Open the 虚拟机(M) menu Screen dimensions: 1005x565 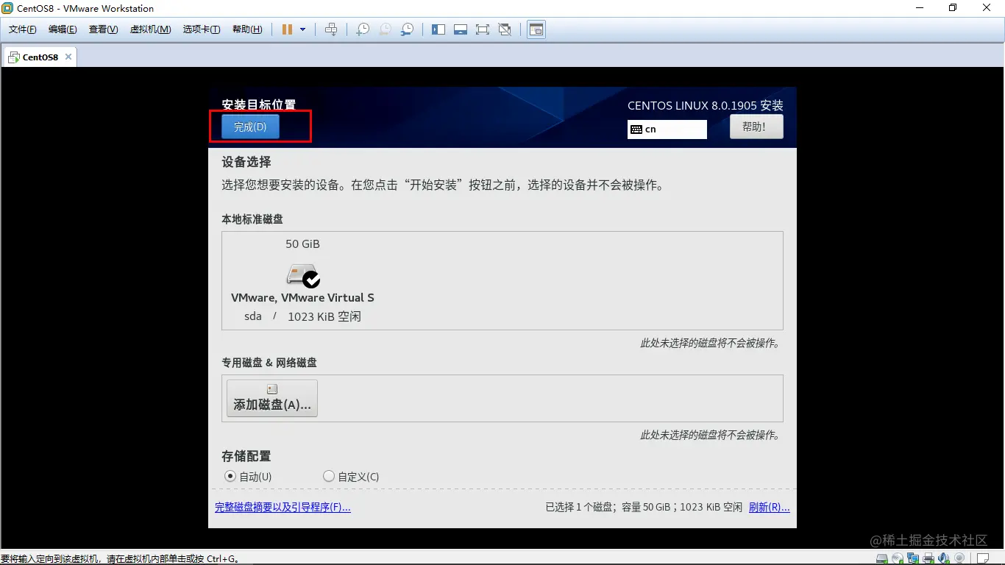tap(150, 29)
